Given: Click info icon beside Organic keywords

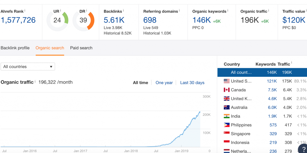Looking at the screenshot, I should tap(228, 10).
